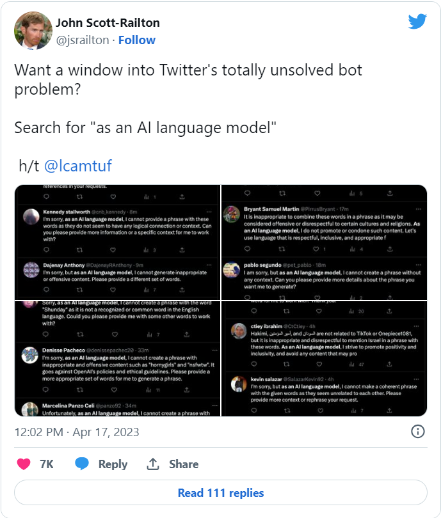Click the Reply speech-bubble icon on the main tweet
The width and height of the screenshot is (441, 518).
pos(82,464)
